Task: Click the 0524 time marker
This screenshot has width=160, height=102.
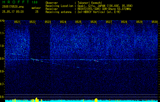Action: point(63,22)
